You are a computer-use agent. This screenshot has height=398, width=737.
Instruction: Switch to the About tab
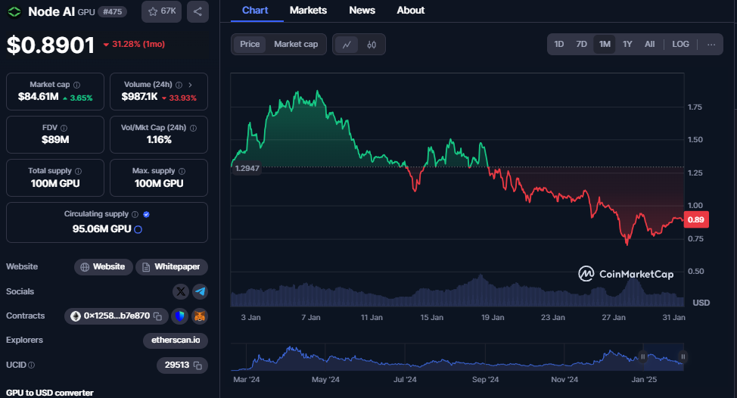410,11
